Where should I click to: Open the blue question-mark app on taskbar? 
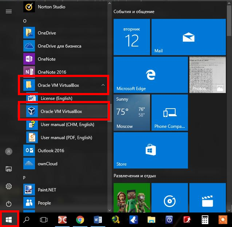point(169,220)
